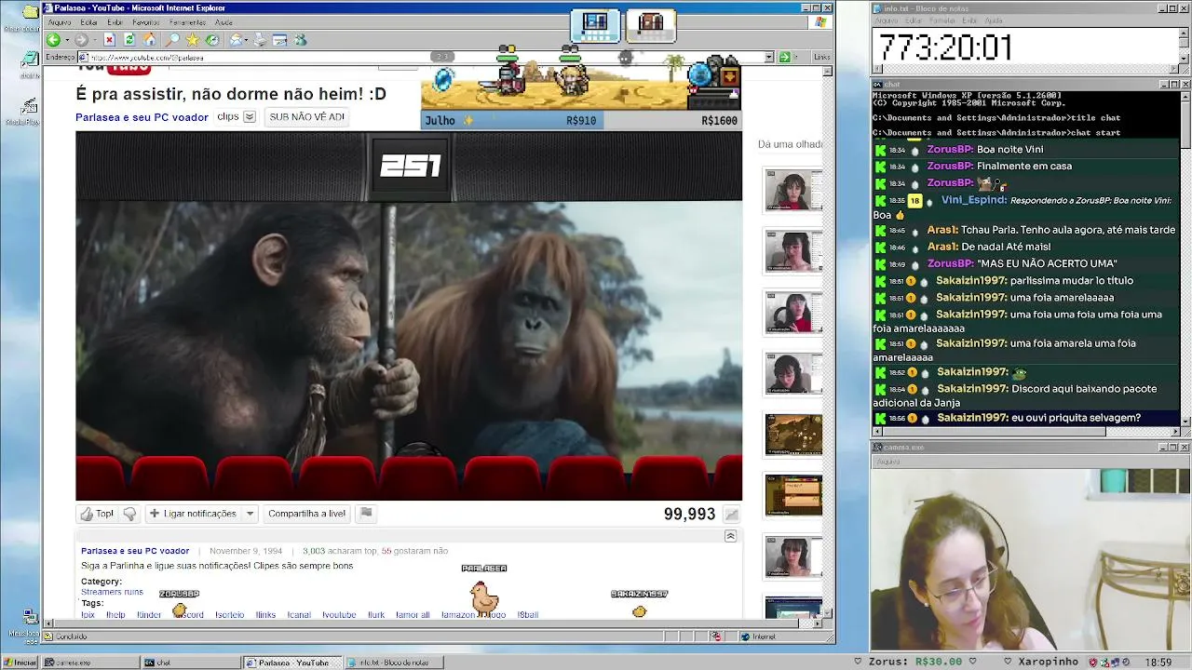Open the IE Home page icon

[150, 40]
